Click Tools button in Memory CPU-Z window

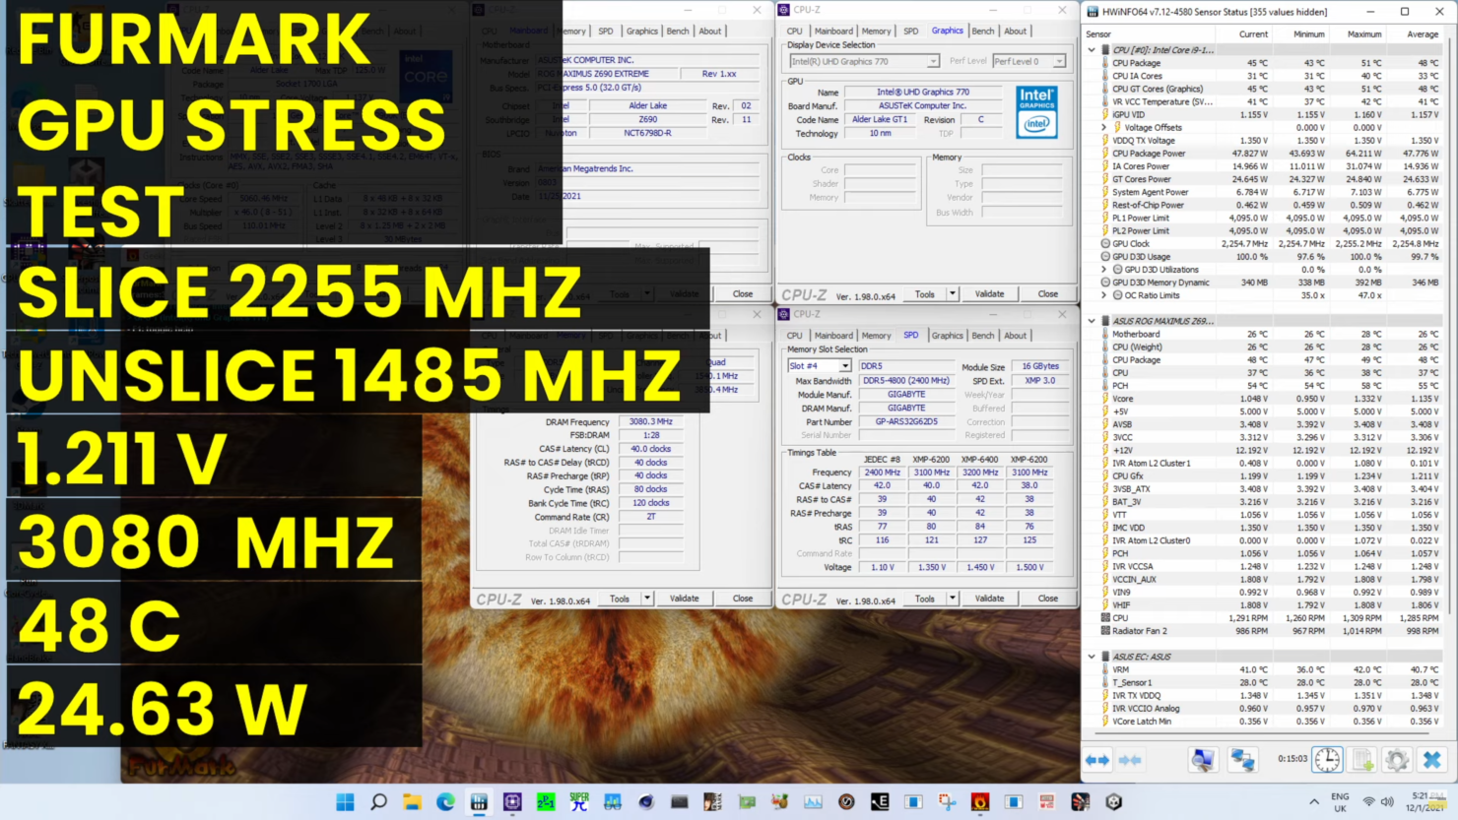point(620,599)
